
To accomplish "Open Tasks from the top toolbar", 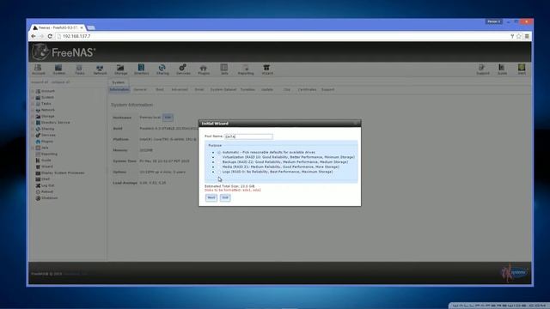I will [80, 69].
